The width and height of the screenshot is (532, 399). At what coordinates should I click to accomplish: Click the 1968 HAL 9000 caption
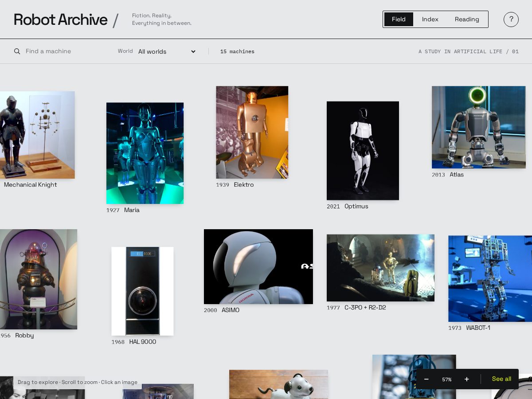pyautogui.click(x=134, y=342)
